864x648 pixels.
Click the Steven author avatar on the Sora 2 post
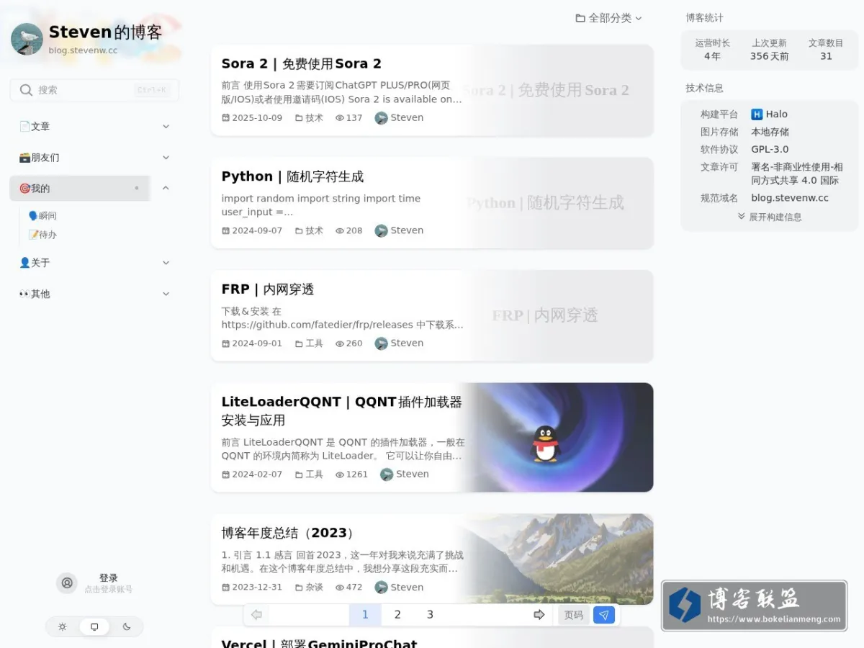click(382, 118)
